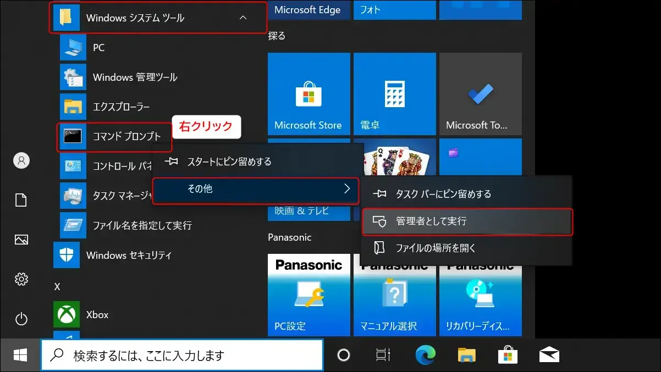The width and height of the screenshot is (661, 372).
Task: Open the Microsoft Edge tile
Action: point(309,10)
